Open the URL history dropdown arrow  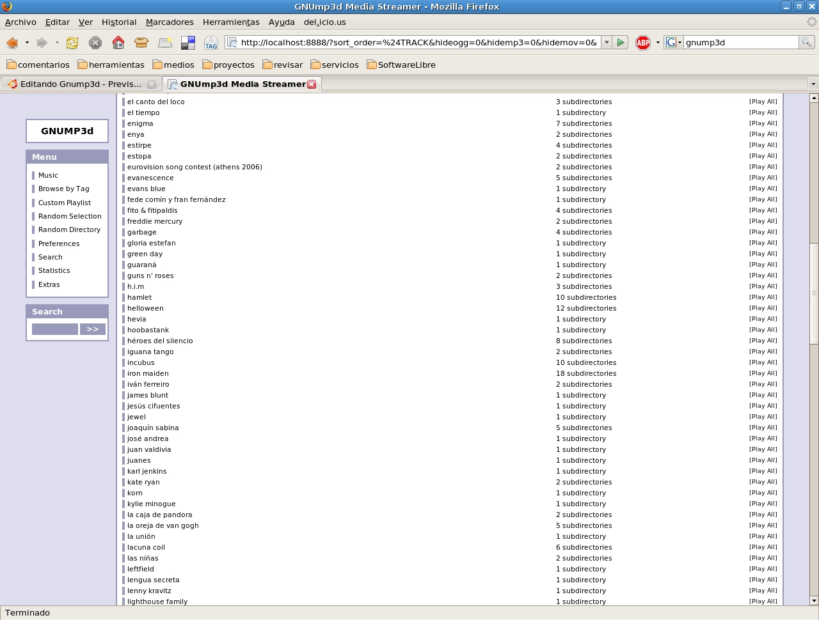(x=606, y=43)
